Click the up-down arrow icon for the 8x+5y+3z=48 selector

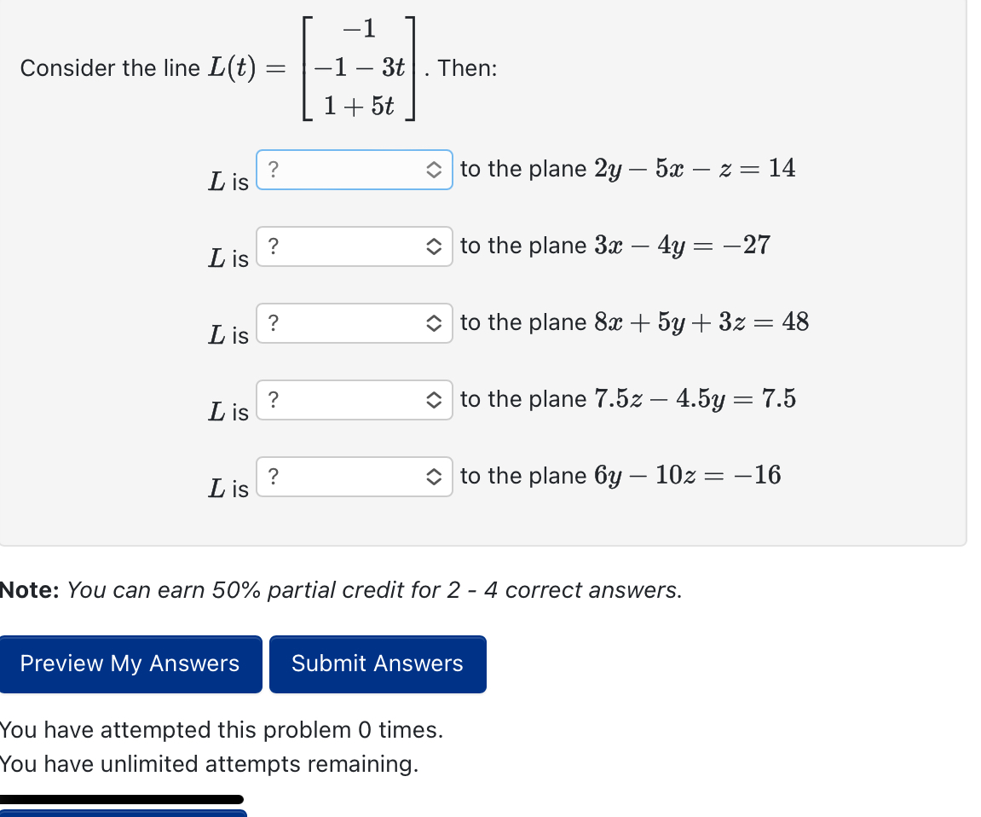435,323
